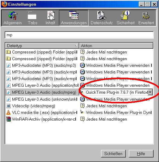Click the MP3 (audio/mp3) file icon

click(x=8, y=65)
